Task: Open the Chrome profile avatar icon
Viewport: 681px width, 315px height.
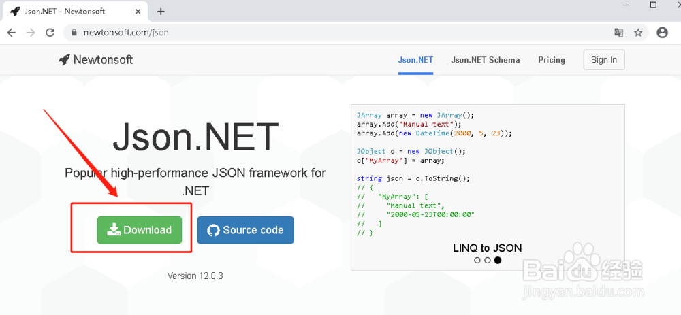Action: point(663,33)
